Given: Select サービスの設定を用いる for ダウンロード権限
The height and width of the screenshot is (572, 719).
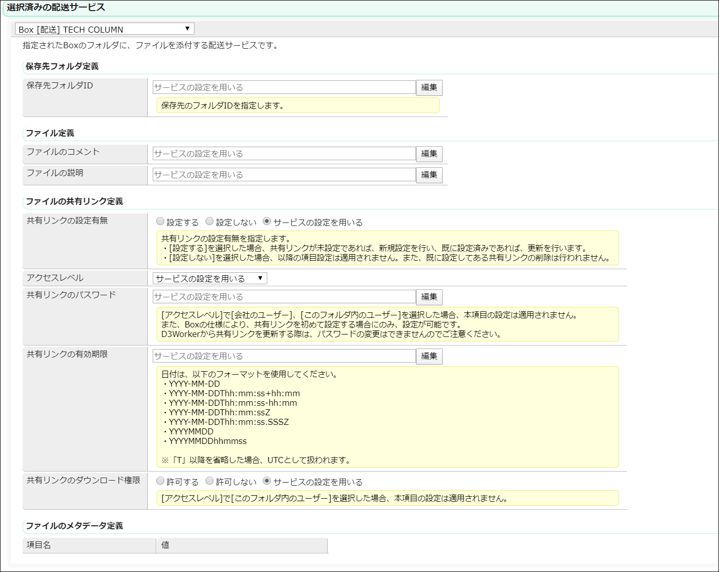Looking at the screenshot, I should (x=267, y=481).
